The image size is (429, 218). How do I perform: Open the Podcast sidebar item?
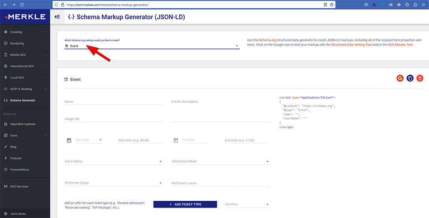click(x=25, y=158)
